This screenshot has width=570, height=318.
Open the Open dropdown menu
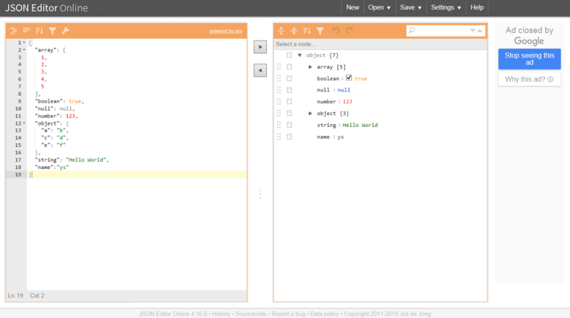(x=379, y=7)
